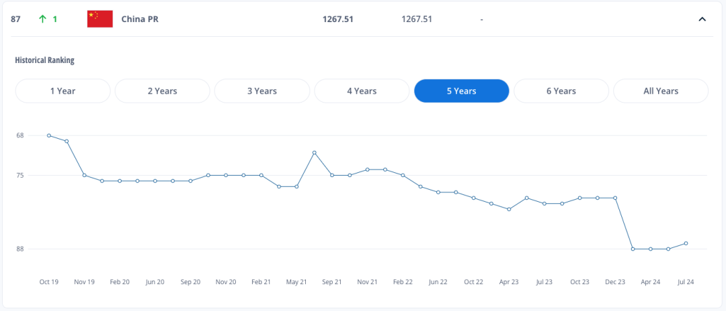
Task: Click the rank number 87
Action: (x=15, y=19)
